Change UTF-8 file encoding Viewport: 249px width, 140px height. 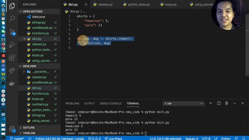206,138
